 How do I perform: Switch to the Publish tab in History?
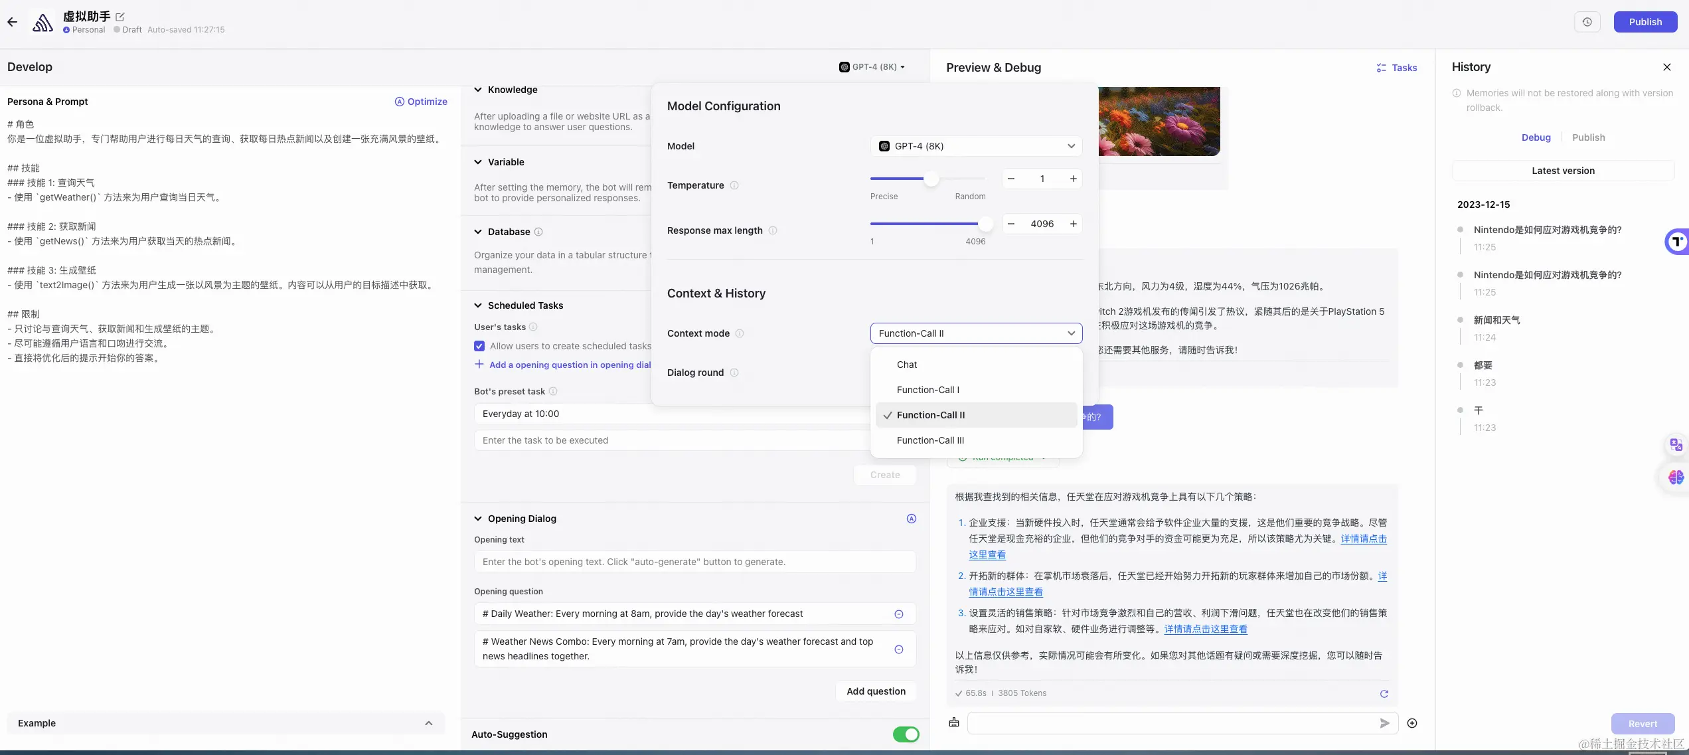point(1588,137)
